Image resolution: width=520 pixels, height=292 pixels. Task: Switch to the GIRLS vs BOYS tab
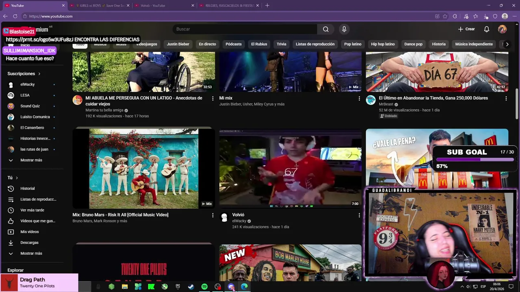pos(100,5)
